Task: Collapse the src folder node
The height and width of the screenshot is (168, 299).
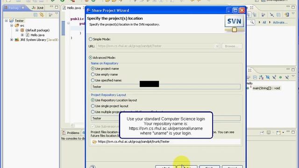Action: coord(12,25)
